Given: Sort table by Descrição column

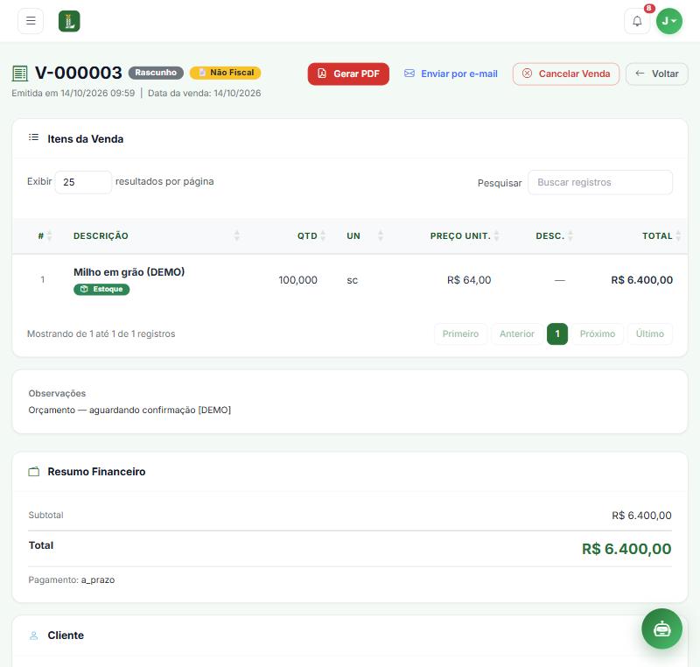Looking at the screenshot, I should 157,235.
